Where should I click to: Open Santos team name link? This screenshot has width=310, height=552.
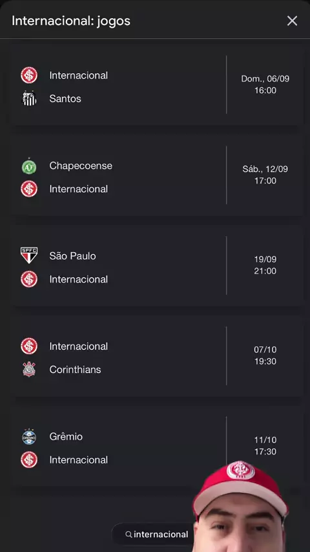[65, 98]
